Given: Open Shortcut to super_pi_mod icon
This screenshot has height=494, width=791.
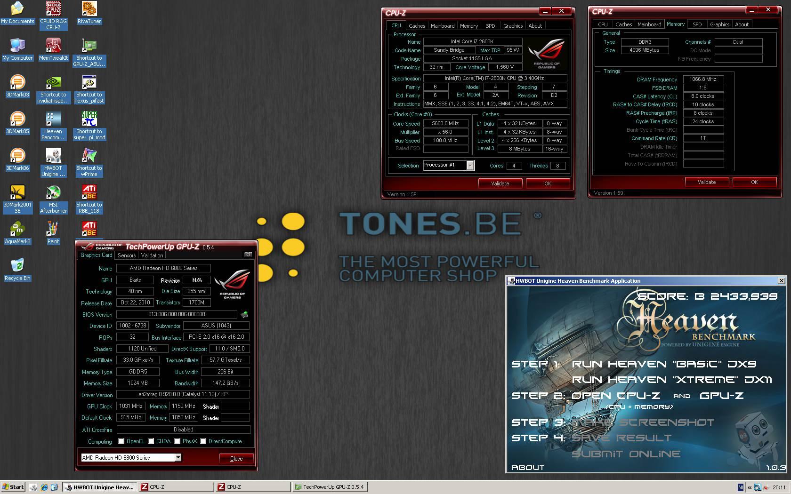Looking at the screenshot, I should (89, 126).
